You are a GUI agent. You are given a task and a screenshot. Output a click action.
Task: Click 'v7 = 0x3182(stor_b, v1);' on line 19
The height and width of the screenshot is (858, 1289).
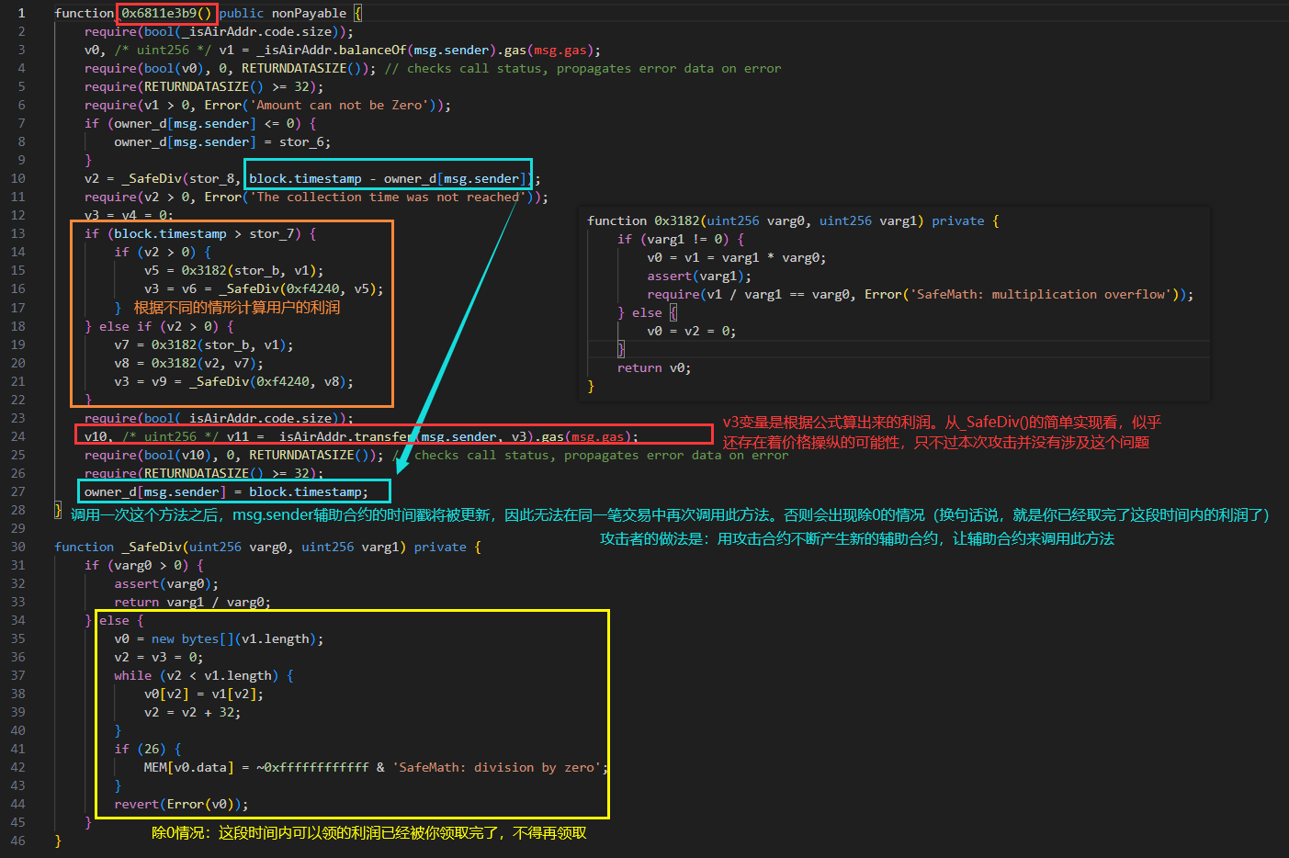point(204,344)
